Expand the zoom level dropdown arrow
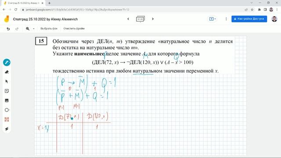Viewport: 281px width, 158px height. 34,29
